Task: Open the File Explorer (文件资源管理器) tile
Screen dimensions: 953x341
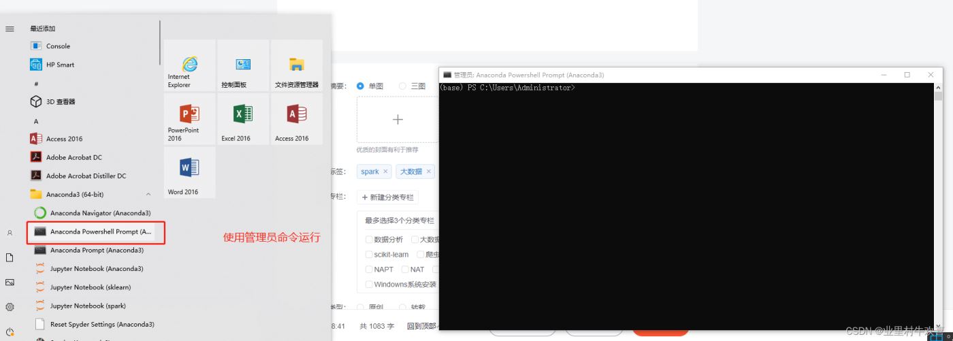Action: (297, 66)
